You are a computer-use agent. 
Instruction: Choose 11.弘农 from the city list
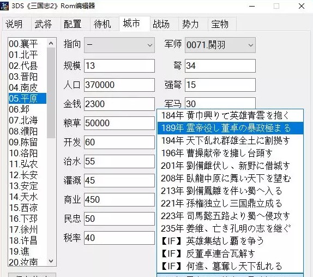click(27, 164)
